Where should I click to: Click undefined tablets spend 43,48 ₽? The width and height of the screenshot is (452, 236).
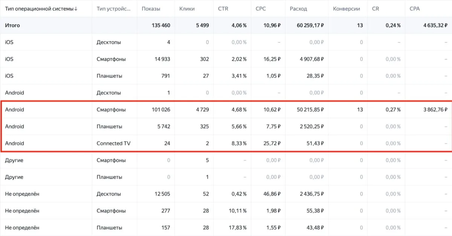click(x=315, y=228)
